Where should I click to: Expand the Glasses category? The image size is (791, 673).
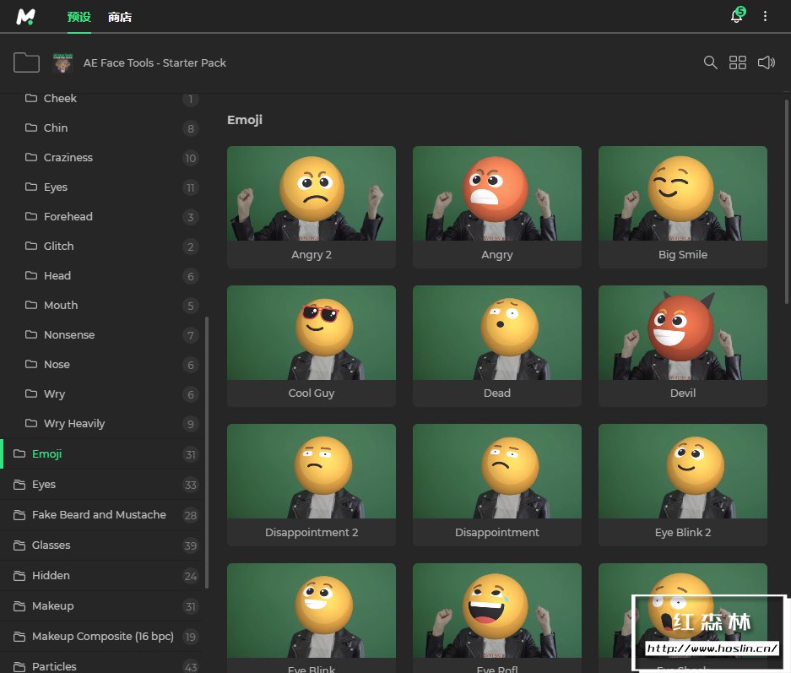click(51, 545)
